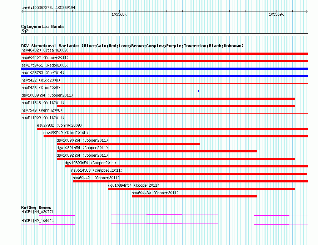This screenshot has height=245, width=318.
Task: Select the 6q21 band label
Action: click(x=26, y=31)
